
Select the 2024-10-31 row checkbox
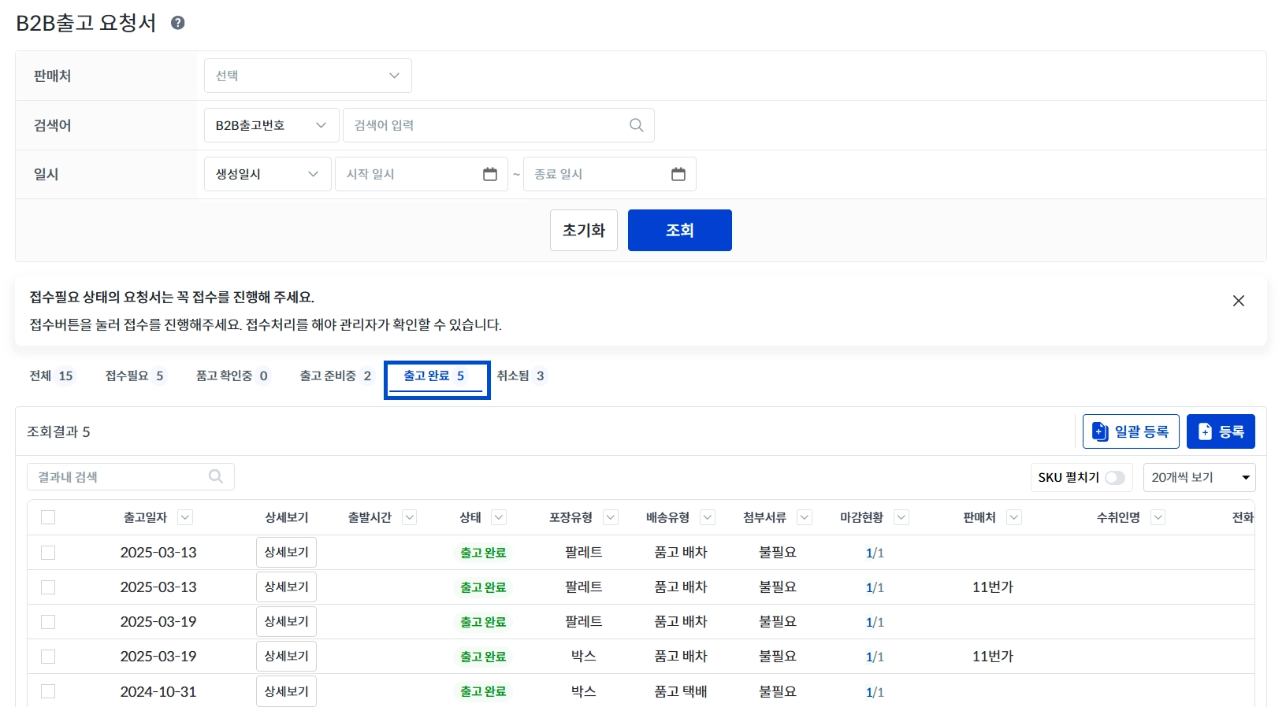[48, 691]
